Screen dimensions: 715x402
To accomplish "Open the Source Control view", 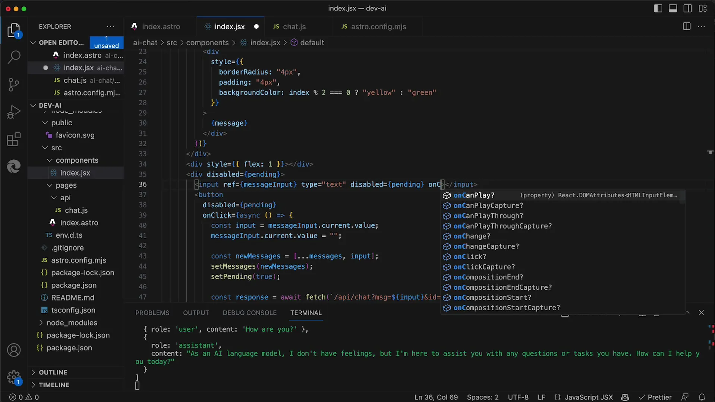I will pos(14,85).
